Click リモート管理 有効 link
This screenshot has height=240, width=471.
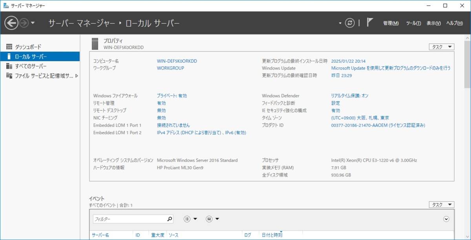tap(161, 103)
